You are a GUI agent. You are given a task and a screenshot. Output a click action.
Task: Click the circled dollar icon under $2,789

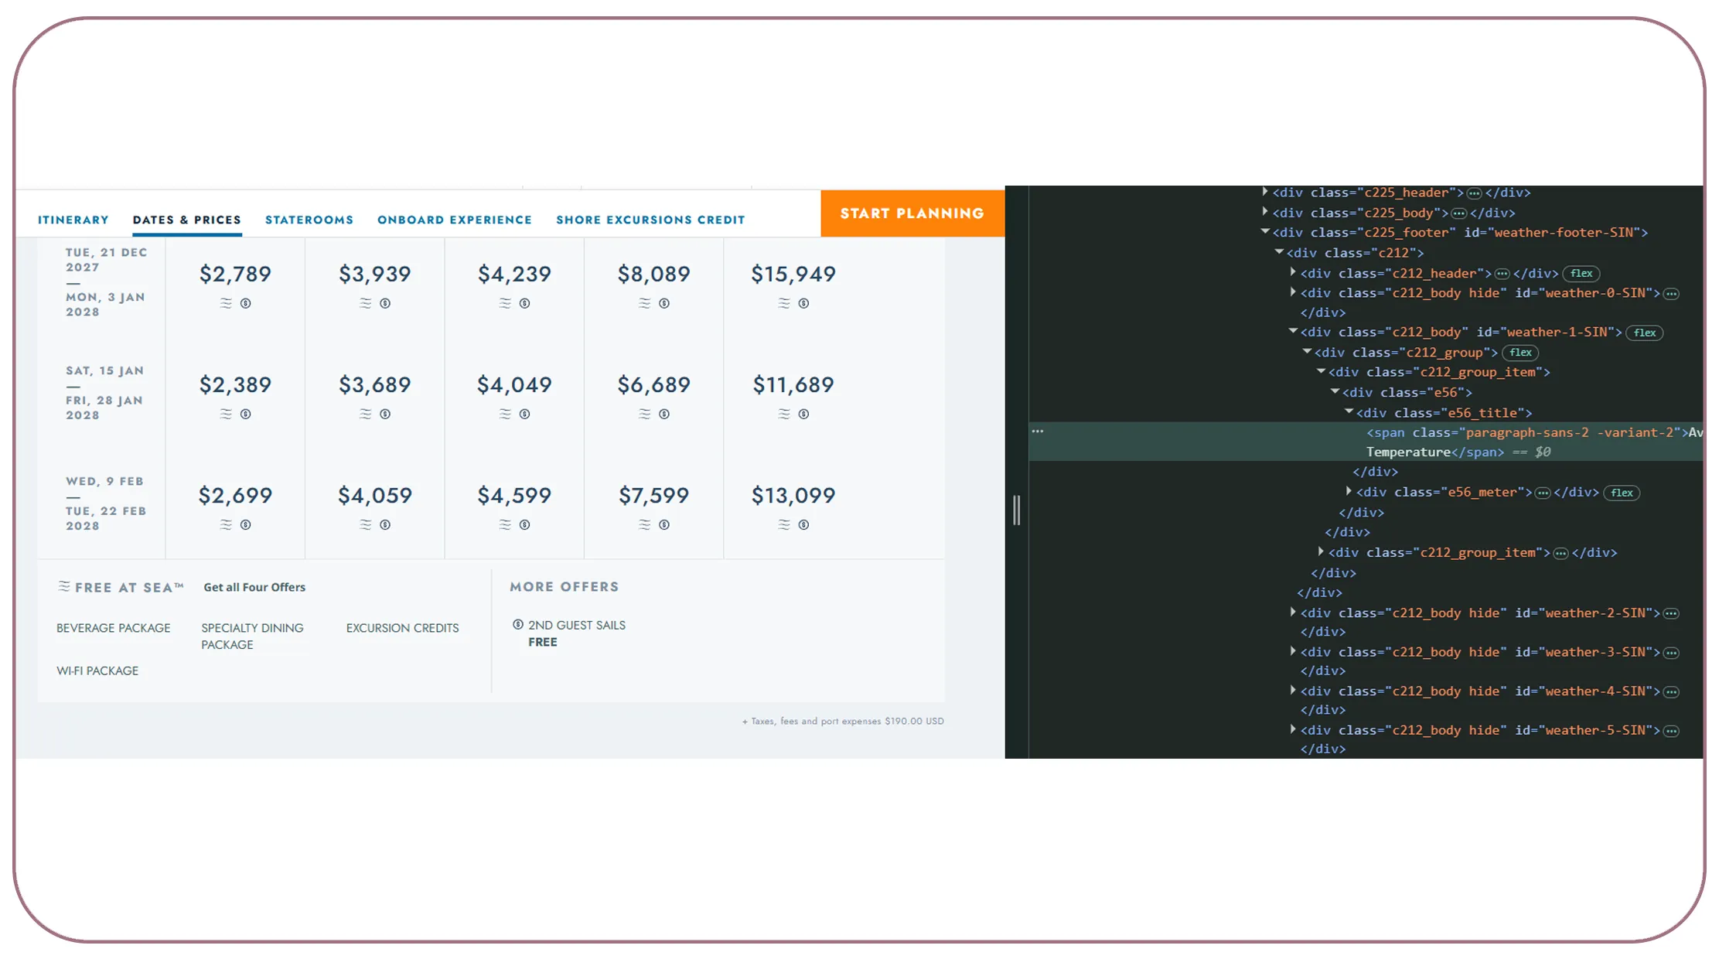tap(246, 303)
